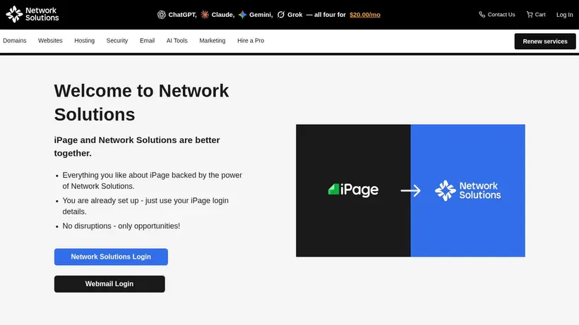Viewport: 579px width, 325px height.
Task: Open the Websites menu
Action: tap(50, 40)
